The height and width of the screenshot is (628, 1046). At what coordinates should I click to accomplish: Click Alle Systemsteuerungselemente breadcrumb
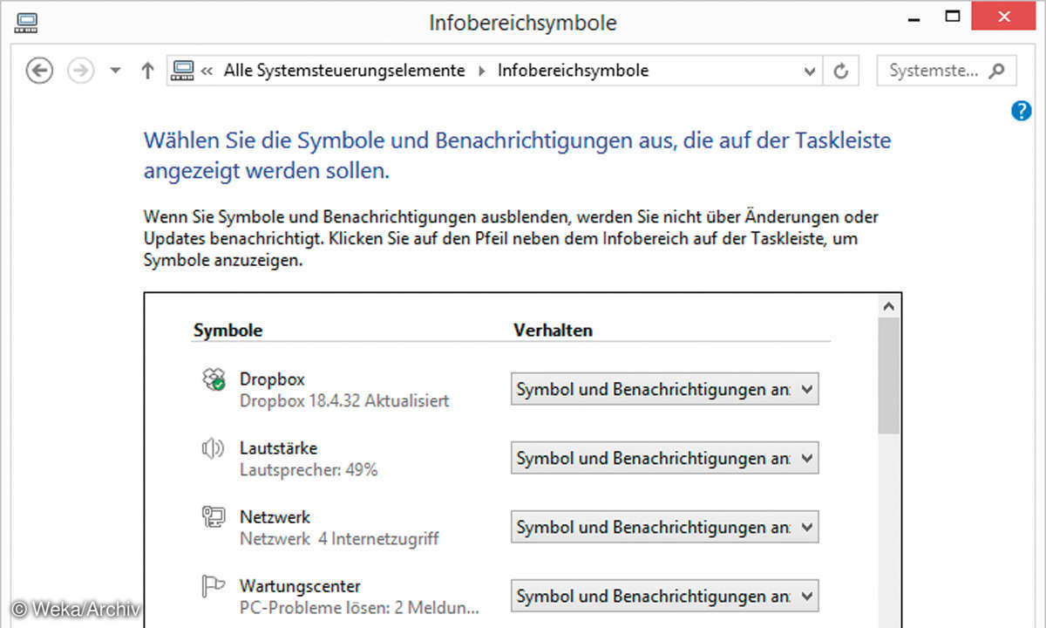pyautogui.click(x=344, y=71)
